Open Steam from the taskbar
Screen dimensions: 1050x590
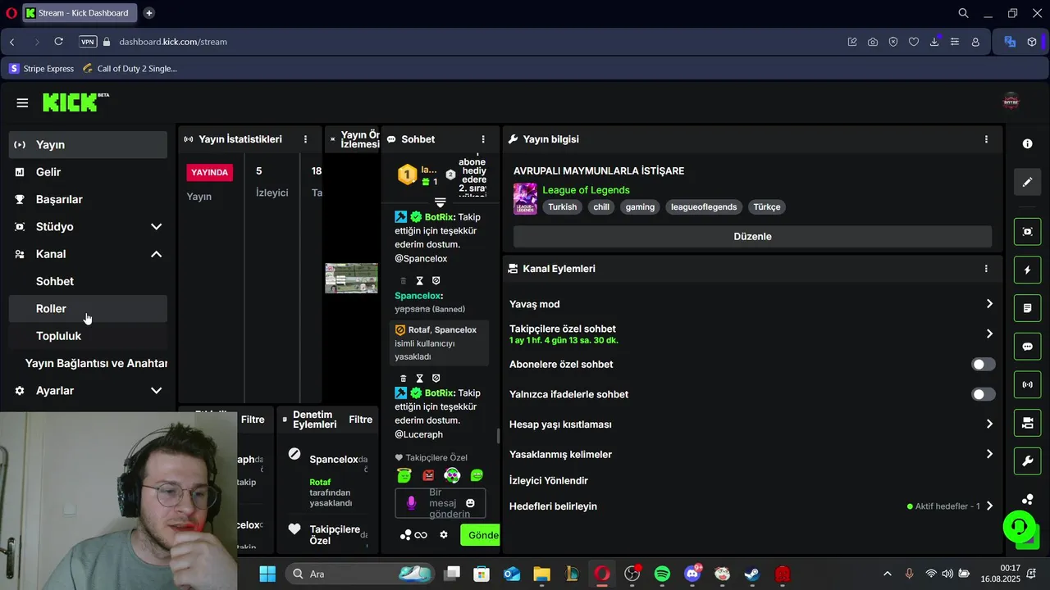(x=752, y=574)
